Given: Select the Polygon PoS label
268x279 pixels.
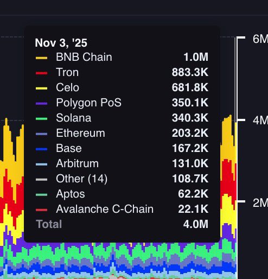Looking at the screenshot, I should (x=89, y=103).
